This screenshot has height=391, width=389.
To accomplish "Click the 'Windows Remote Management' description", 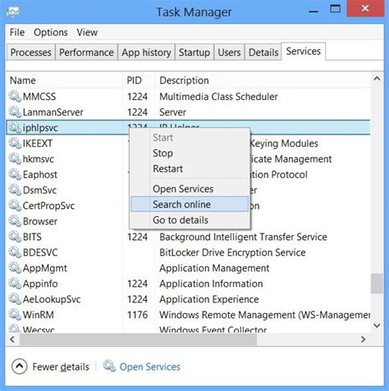I will [x=265, y=315].
